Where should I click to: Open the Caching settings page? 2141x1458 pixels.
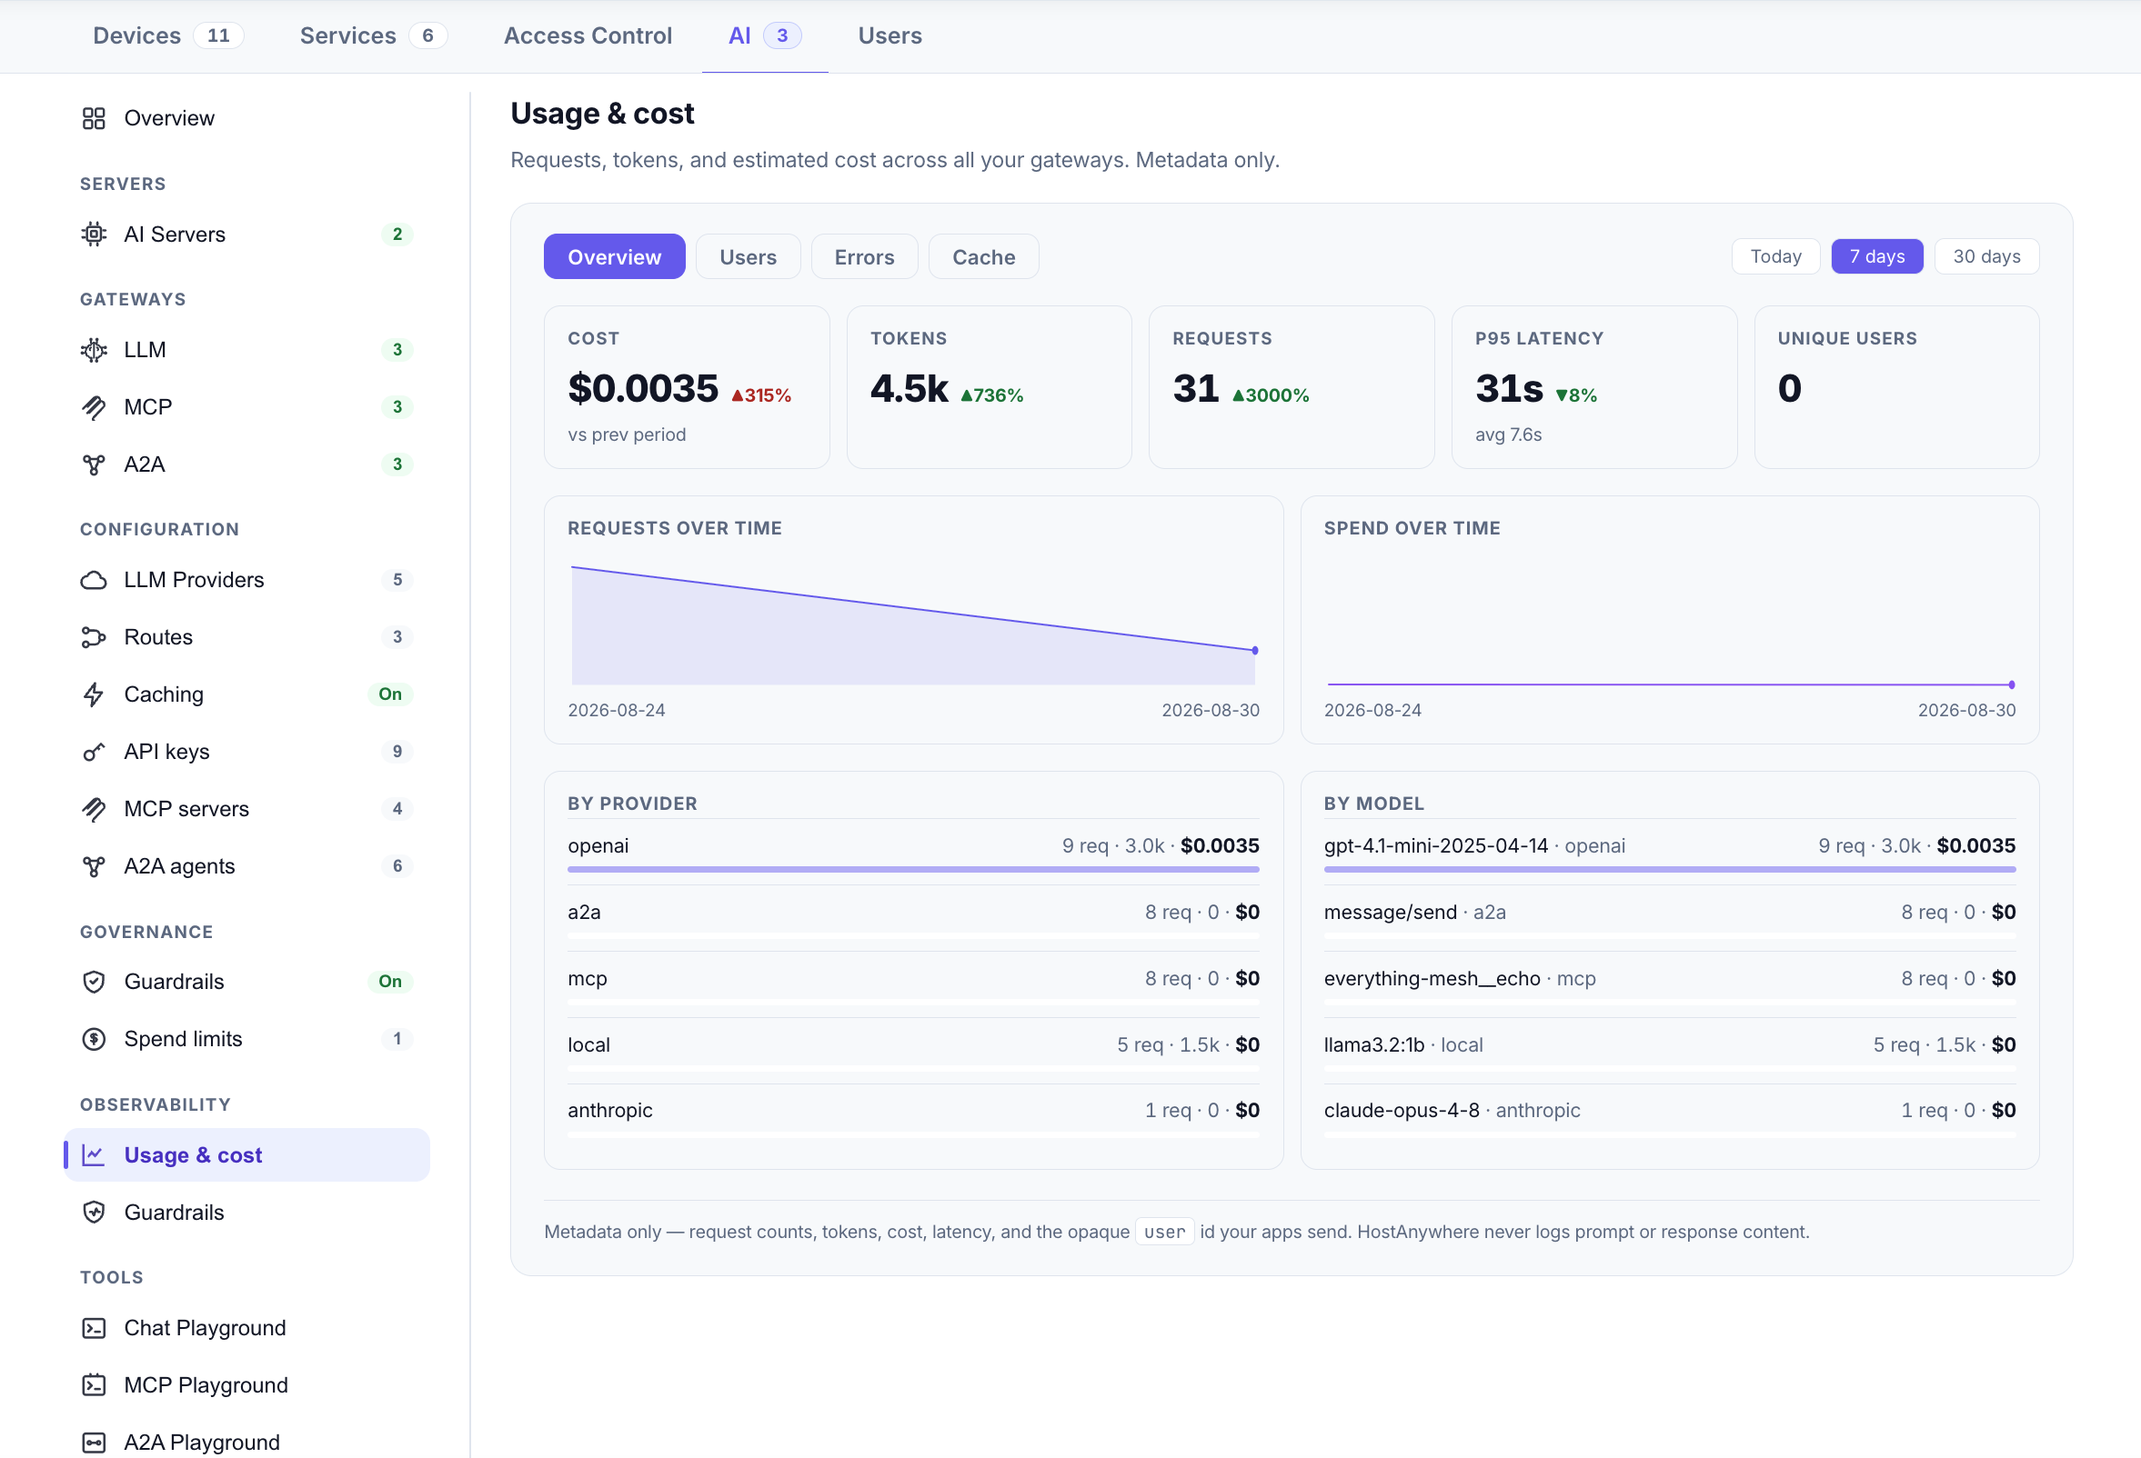246,695
